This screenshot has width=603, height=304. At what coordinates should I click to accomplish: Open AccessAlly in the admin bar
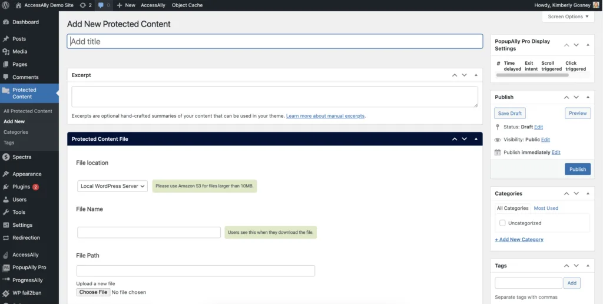pos(153,5)
